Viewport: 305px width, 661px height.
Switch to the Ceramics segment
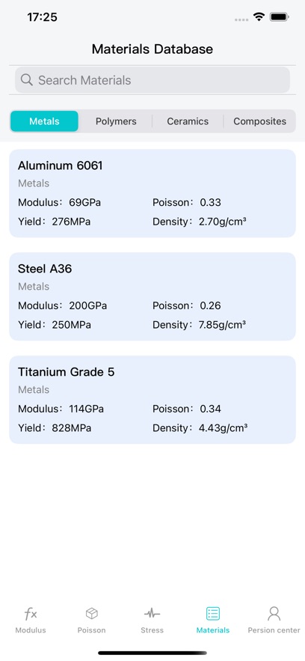click(x=188, y=121)
